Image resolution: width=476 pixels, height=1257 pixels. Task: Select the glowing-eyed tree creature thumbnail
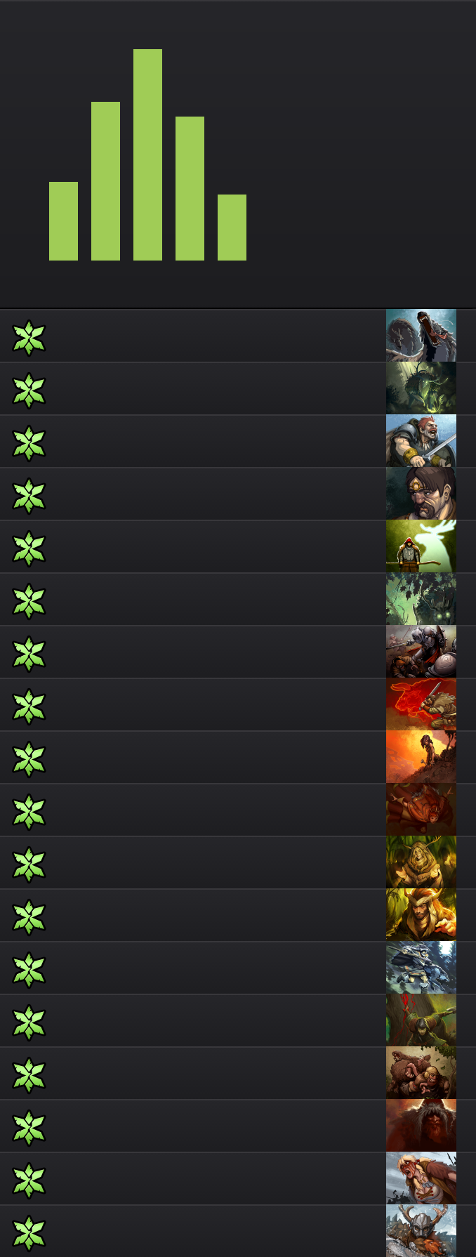pyautogui.click(x=421, y=599)
